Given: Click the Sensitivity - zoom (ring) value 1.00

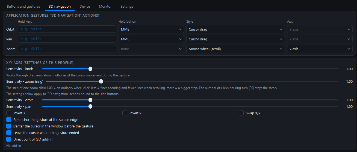Looking at the screenshot, I should (x=349, y=81).
